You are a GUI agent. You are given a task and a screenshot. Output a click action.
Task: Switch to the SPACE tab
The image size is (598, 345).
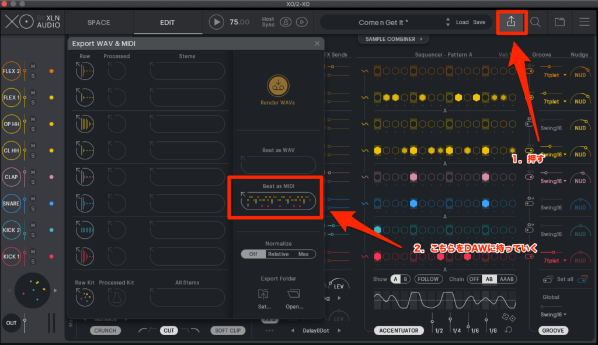(x=99, y=23)
